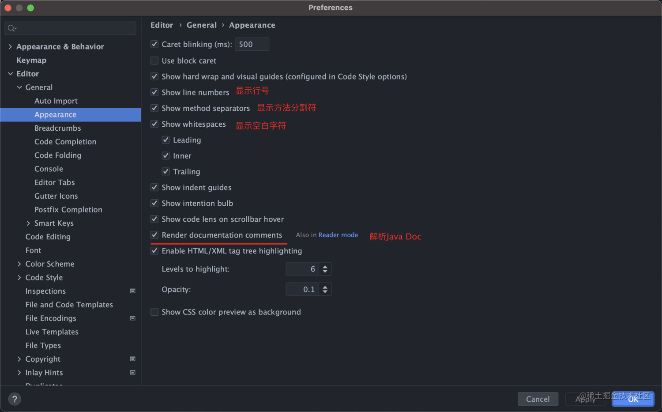Uncheck Show line numbers
This screenshot has width=662, height=412.
154,92
